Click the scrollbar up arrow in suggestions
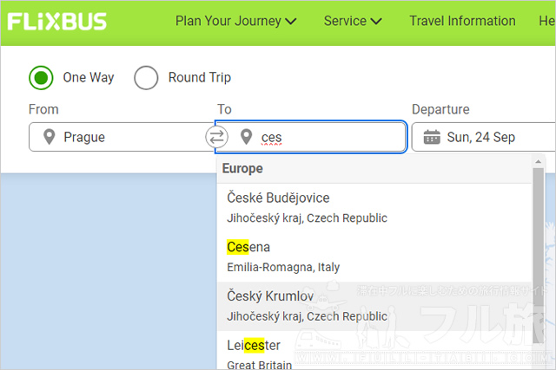556x370 pixels. tap(539, 162)
